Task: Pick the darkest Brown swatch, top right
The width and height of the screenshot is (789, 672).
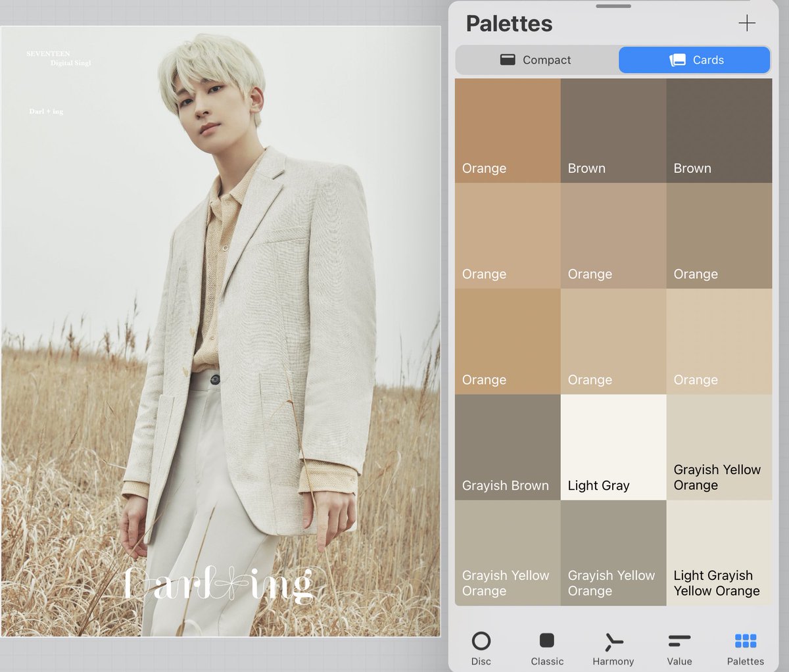Action: [x=719, y=130]
